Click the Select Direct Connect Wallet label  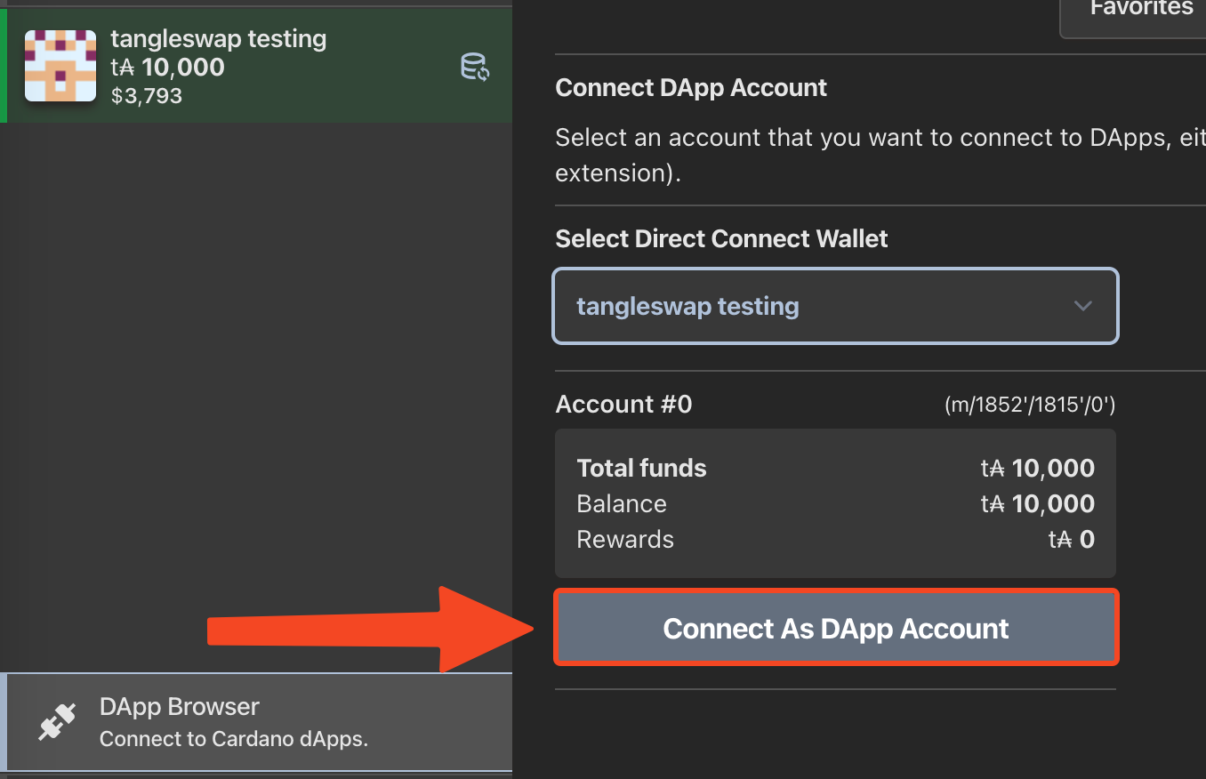[x=721, y=239]
